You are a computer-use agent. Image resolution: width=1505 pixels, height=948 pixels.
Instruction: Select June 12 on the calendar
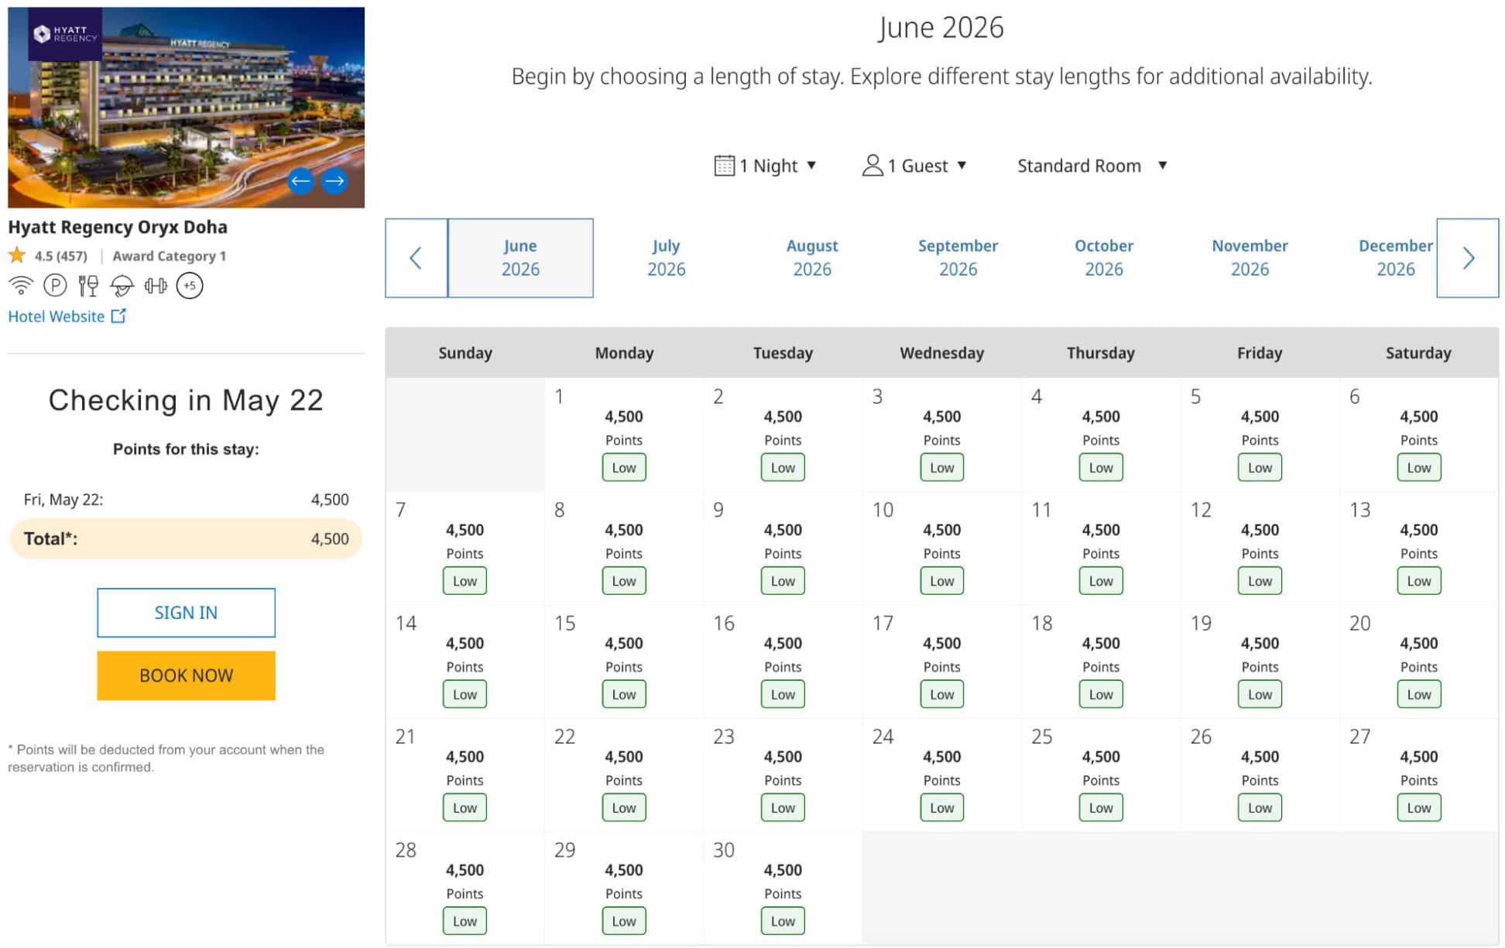(x=1260, y=548)
